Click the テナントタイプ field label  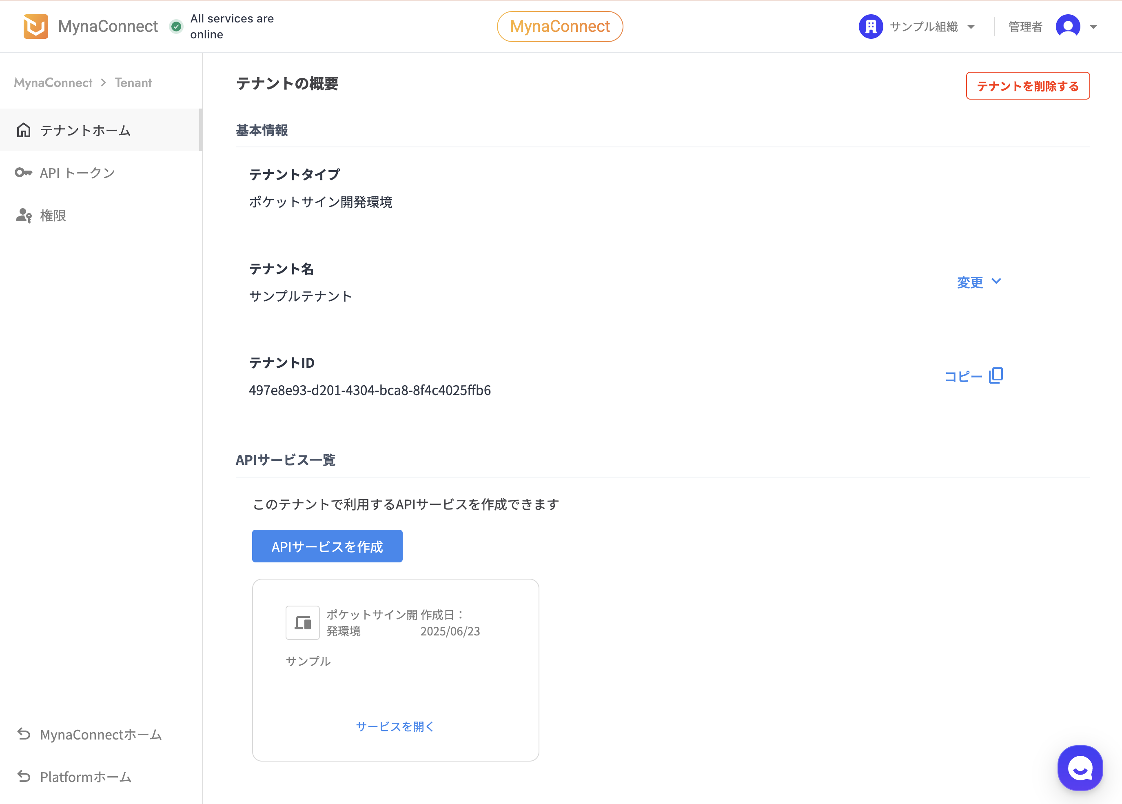click(x=294, y=174)
